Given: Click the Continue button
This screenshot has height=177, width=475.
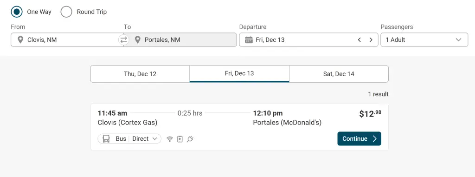Looking at the screenshot, I should click(x=359, y=139).
